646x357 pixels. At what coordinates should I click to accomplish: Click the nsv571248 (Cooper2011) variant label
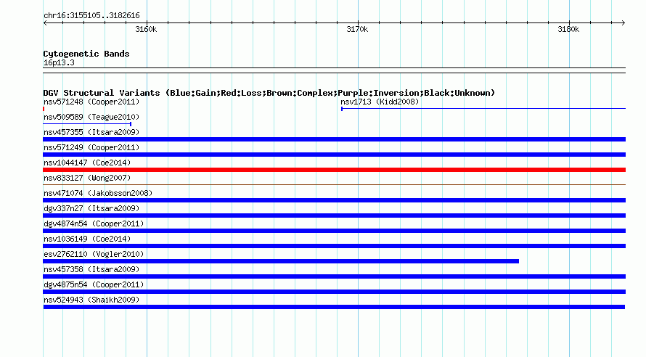tap(91, 102)
